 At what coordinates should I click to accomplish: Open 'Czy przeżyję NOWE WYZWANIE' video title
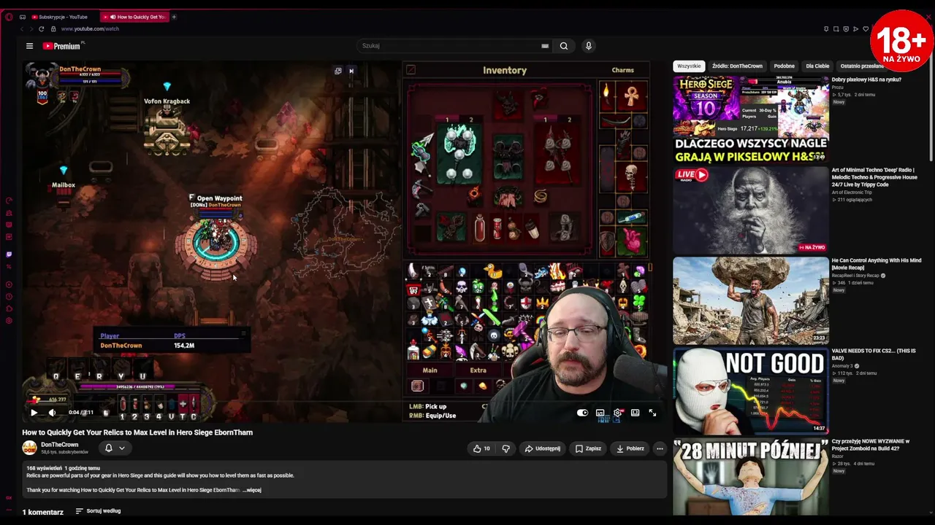click(871, 445)
